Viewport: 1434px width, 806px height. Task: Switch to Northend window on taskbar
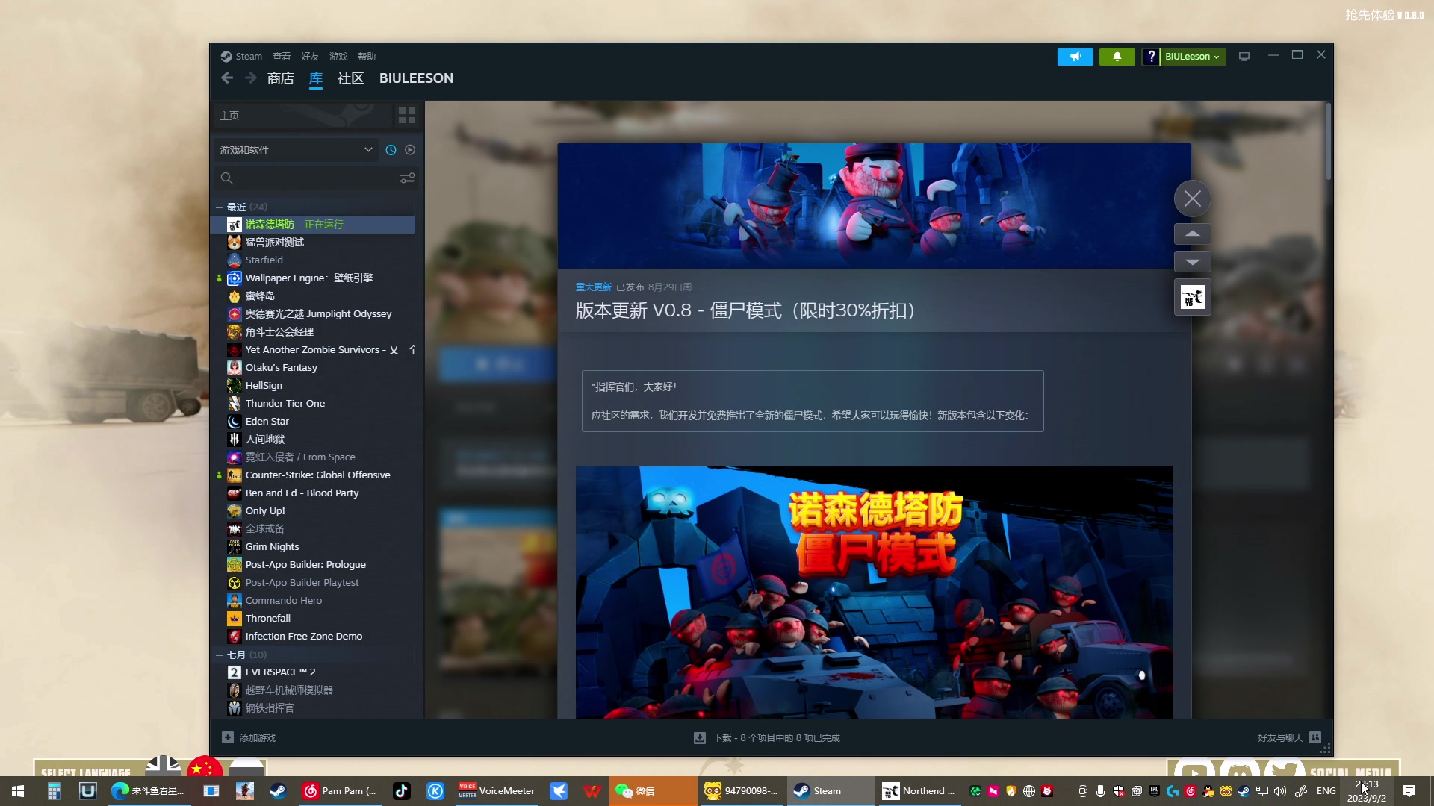(x=918, y=791)
